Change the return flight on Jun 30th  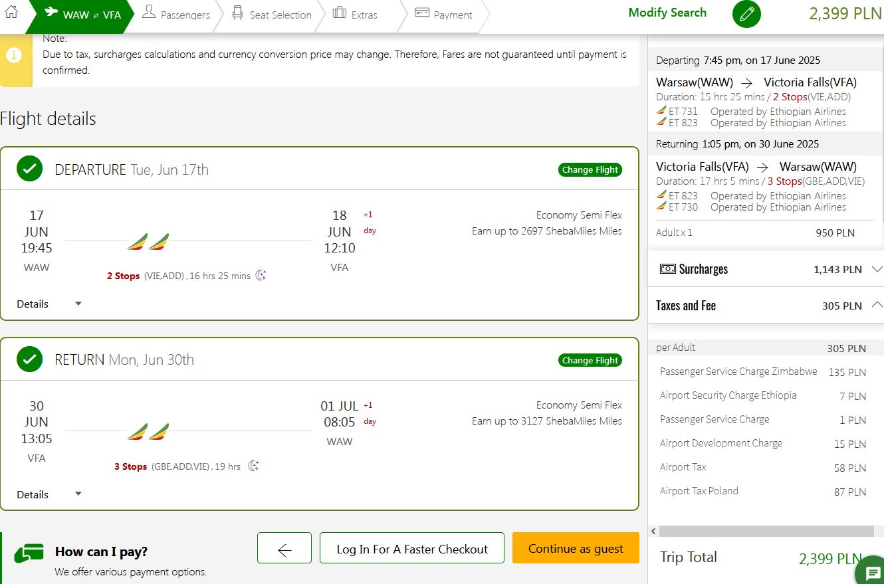tap(590, 360)
